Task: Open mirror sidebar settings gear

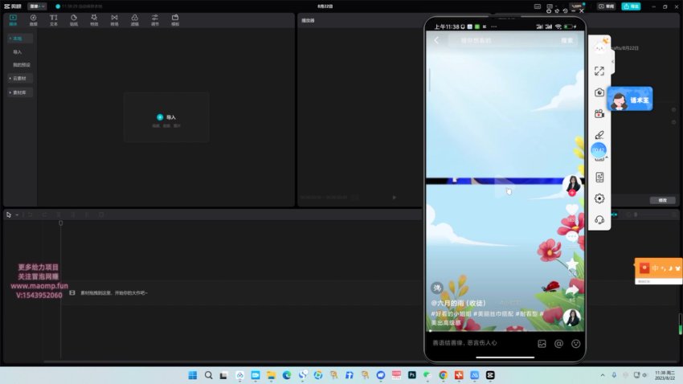Action: [599, 198]
